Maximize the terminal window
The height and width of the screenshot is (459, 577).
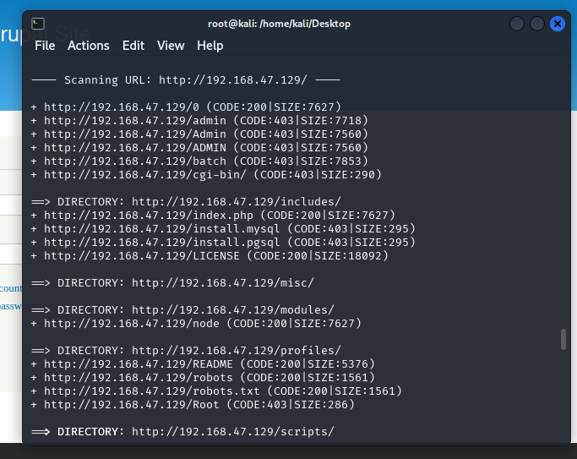(x=537, y=24)
